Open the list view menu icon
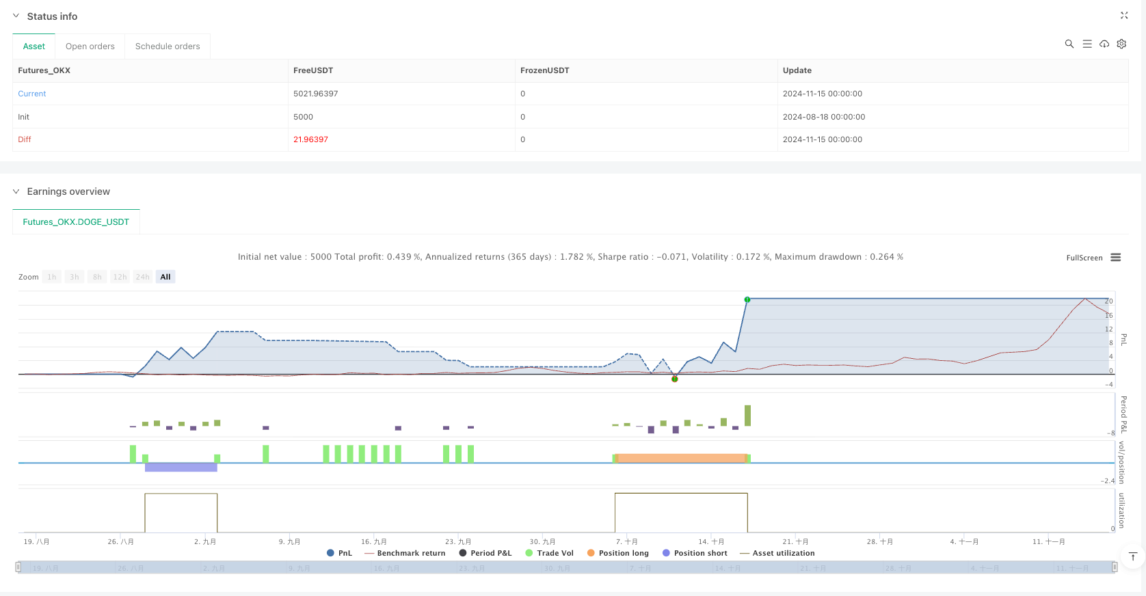Image resolution: width=1146 pixels, height=596 pixels. pyautogui.click(x=1087, y=44)
